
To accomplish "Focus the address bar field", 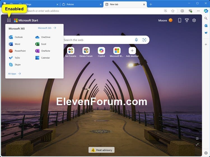I will click(94, 11).
